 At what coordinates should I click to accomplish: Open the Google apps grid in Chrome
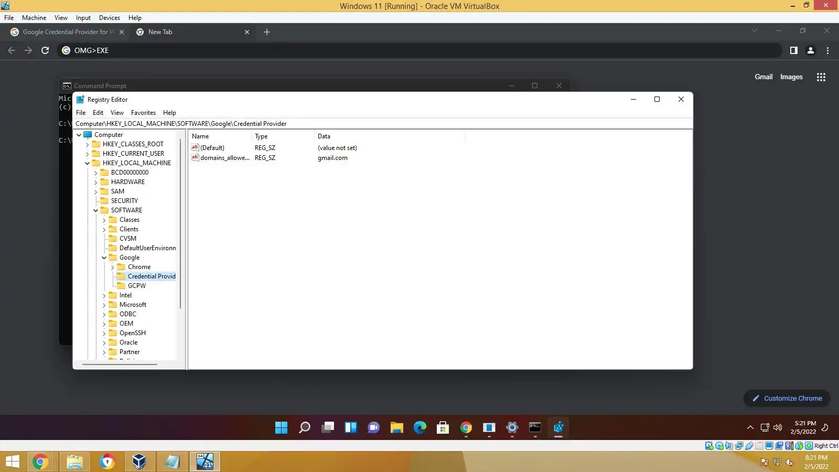[821, 77]
